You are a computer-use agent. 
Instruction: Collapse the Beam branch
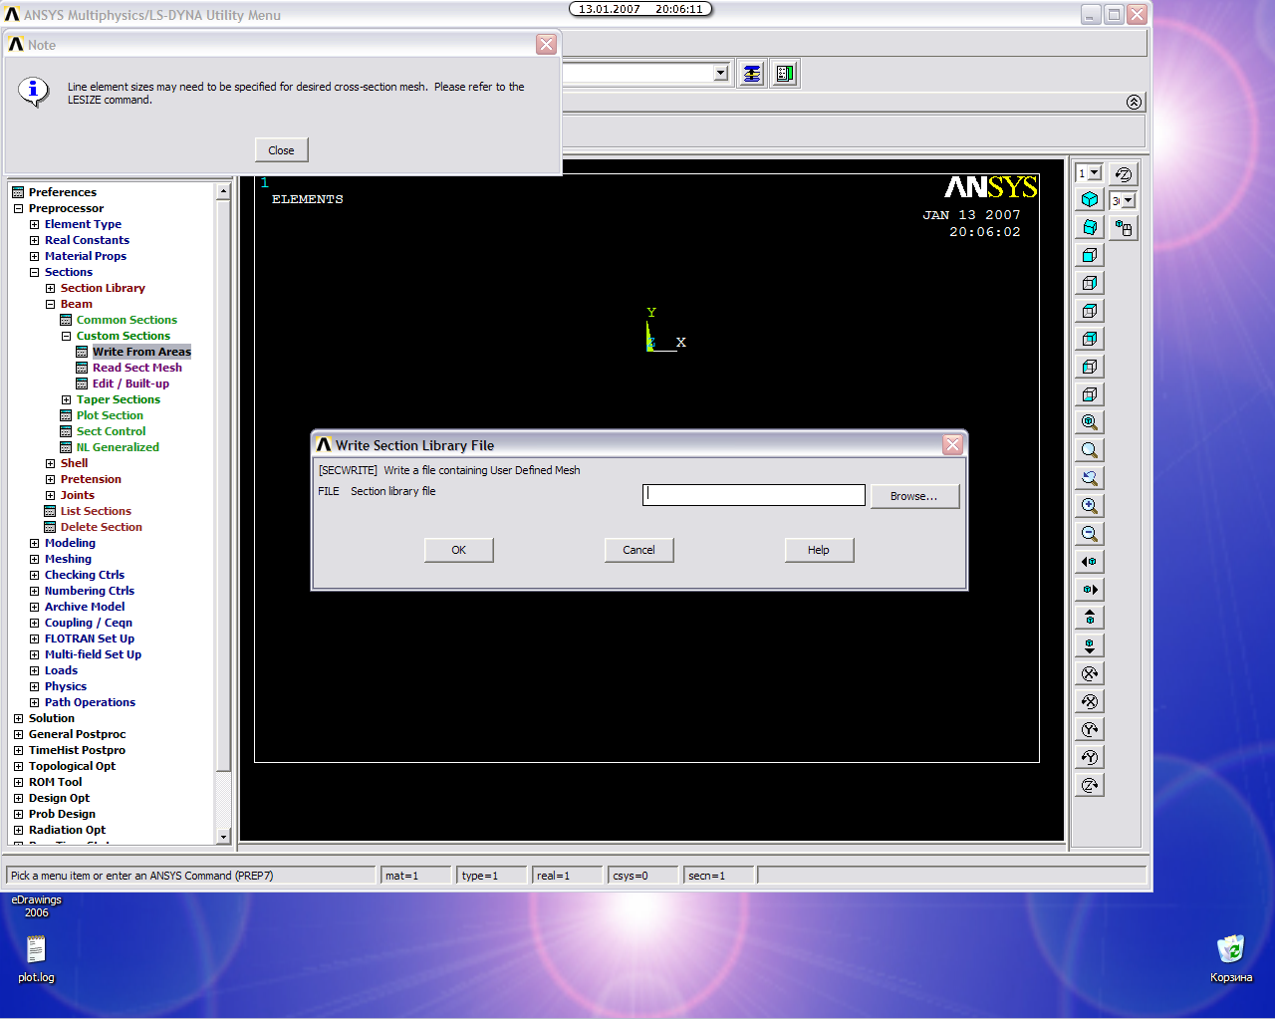point(50,304)
